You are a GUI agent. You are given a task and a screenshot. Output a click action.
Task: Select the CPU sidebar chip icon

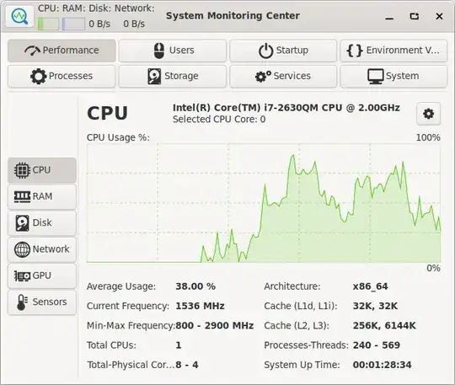22,170
